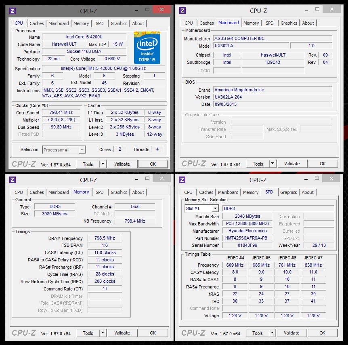Click the Southbridge ID9C43 value
348x345 pixels.
[273, 63]
